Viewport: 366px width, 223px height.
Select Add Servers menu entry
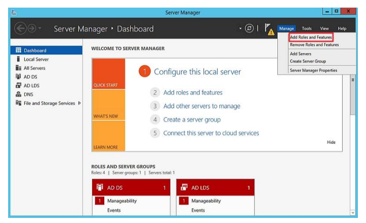point(300,54)
